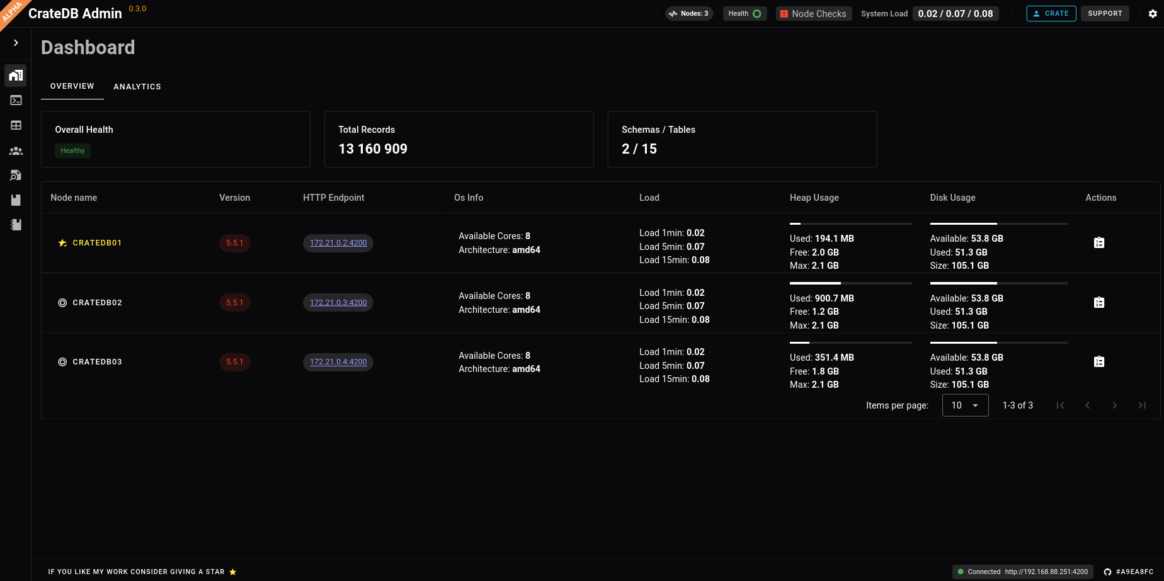The height and width of the screenshot is (581, 1164).
Task: Click the circle icon beside CRATEDB03
Action: coord(62,362)
